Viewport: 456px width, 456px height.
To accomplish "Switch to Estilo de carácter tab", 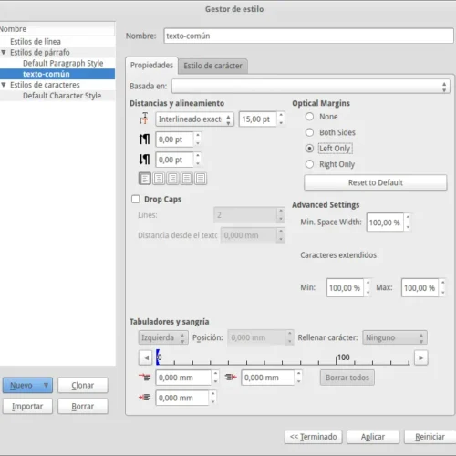I will pos(212,66).
